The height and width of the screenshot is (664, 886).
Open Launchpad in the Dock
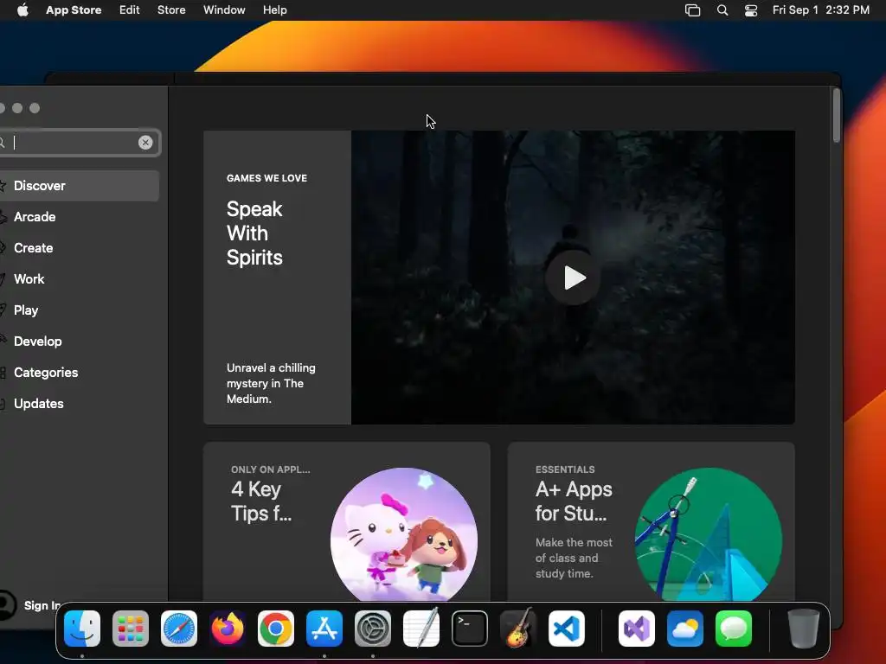click(x=131, y=629)
